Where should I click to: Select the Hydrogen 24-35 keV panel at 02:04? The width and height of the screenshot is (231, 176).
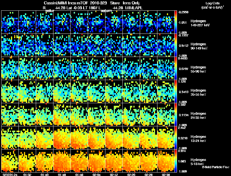pos(96,115)
